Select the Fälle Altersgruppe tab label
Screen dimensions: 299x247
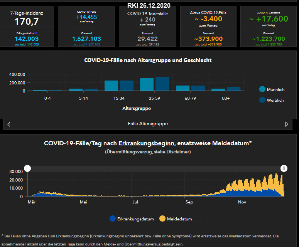tap(148, 124)
